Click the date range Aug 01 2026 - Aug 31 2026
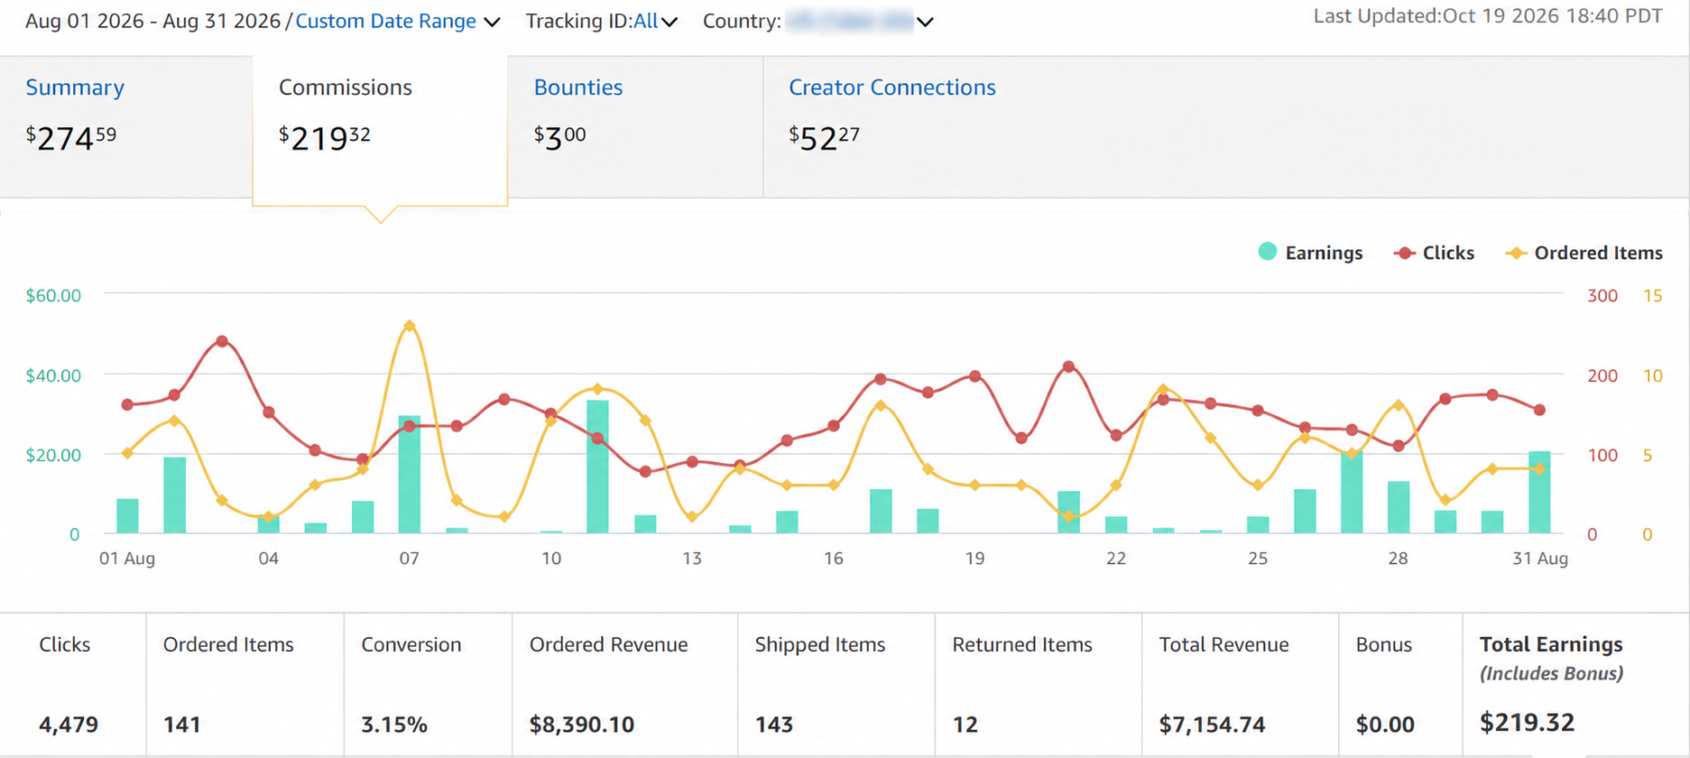Viewport: 1690px width, 758px height. (152, 21)
